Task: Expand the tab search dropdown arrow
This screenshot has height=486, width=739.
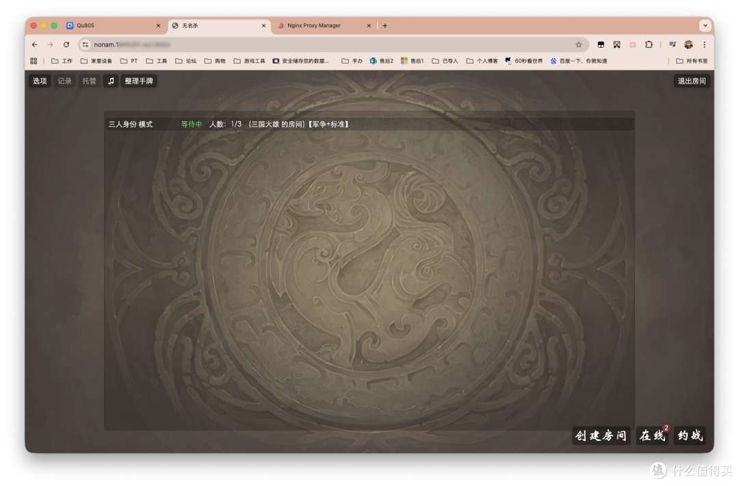Action: click(705, 25)
